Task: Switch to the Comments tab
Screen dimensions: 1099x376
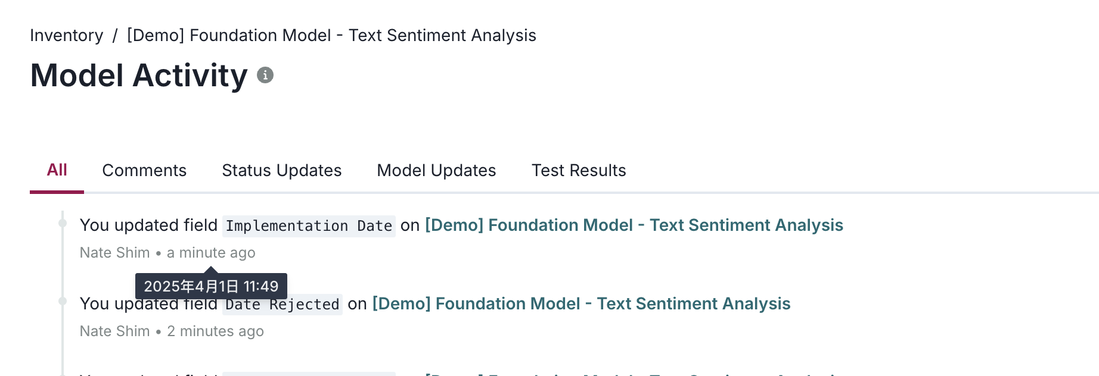Action: (144, 171)
